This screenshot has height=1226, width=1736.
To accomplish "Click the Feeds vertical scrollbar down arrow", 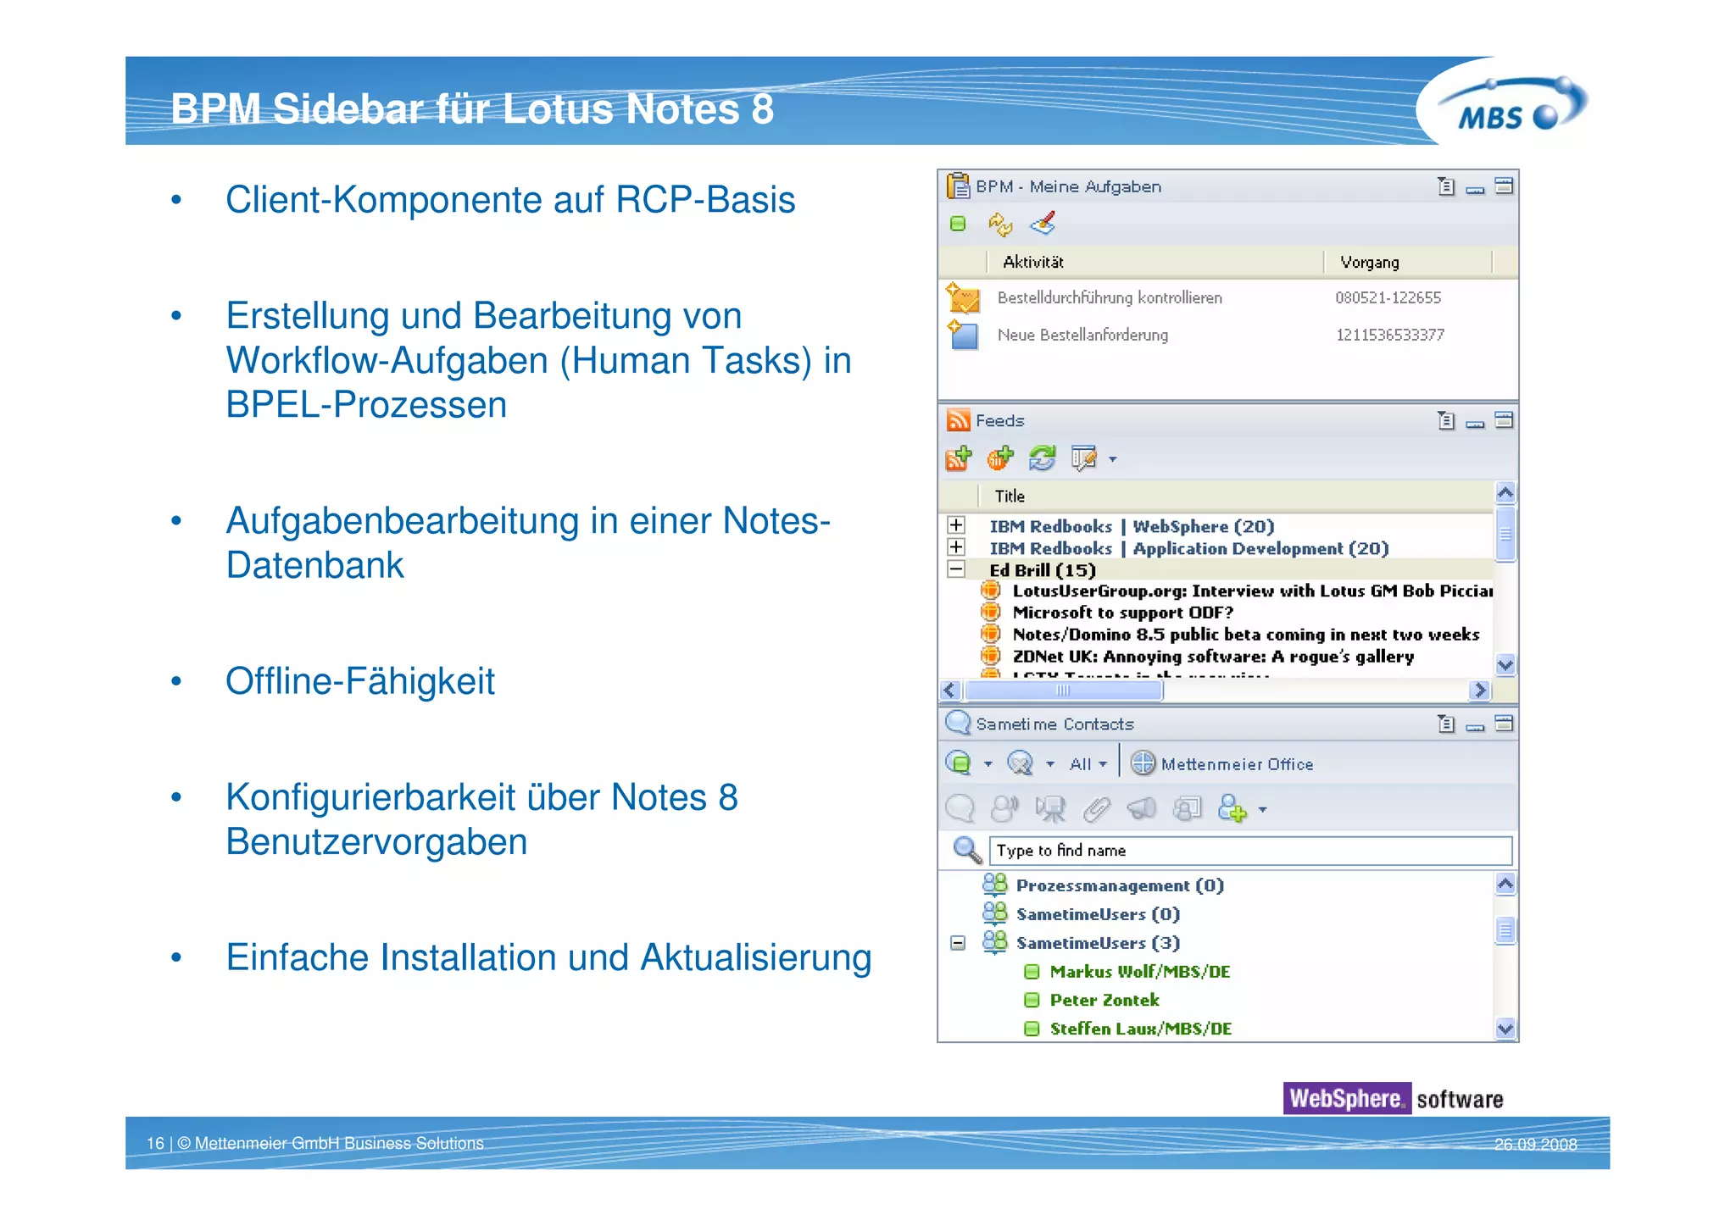I will [x=1505, y=665].
